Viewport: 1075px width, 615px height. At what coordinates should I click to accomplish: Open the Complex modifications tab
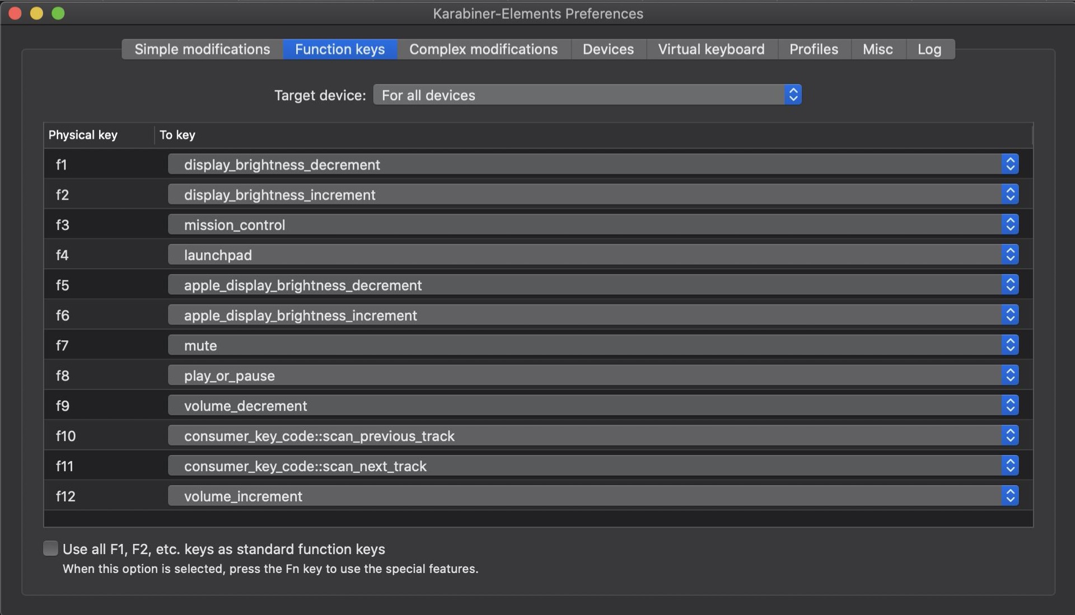click(x=484, y=49)
